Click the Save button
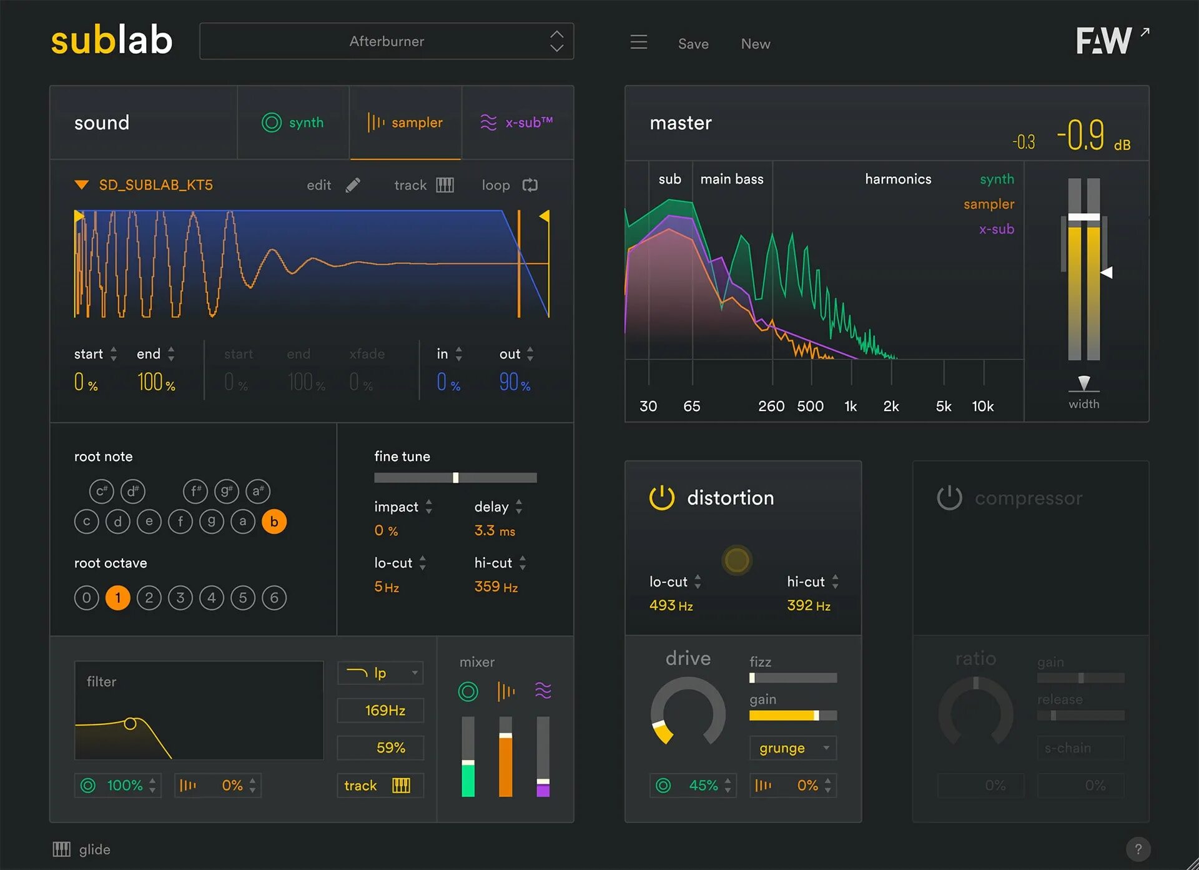Screen dimensions: 1199x870 click(693, 44)
